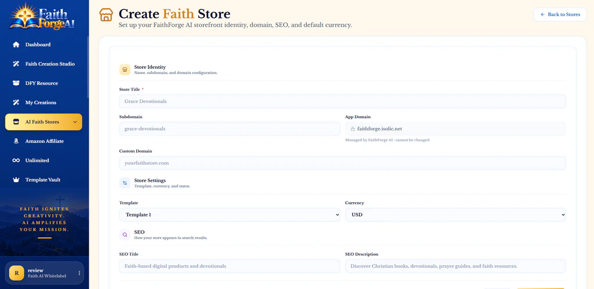The height and width of the screenshot is (289, 594).
Task: Open the Unlimited menu item
Action: coord(44,160)
